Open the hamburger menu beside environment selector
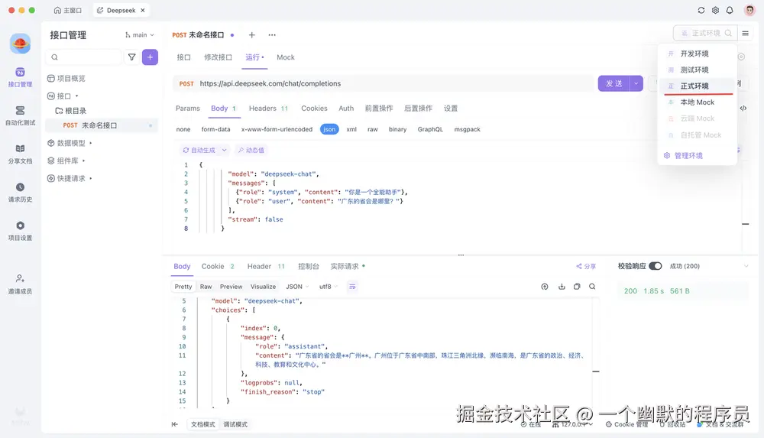 [x=745, y=33]
